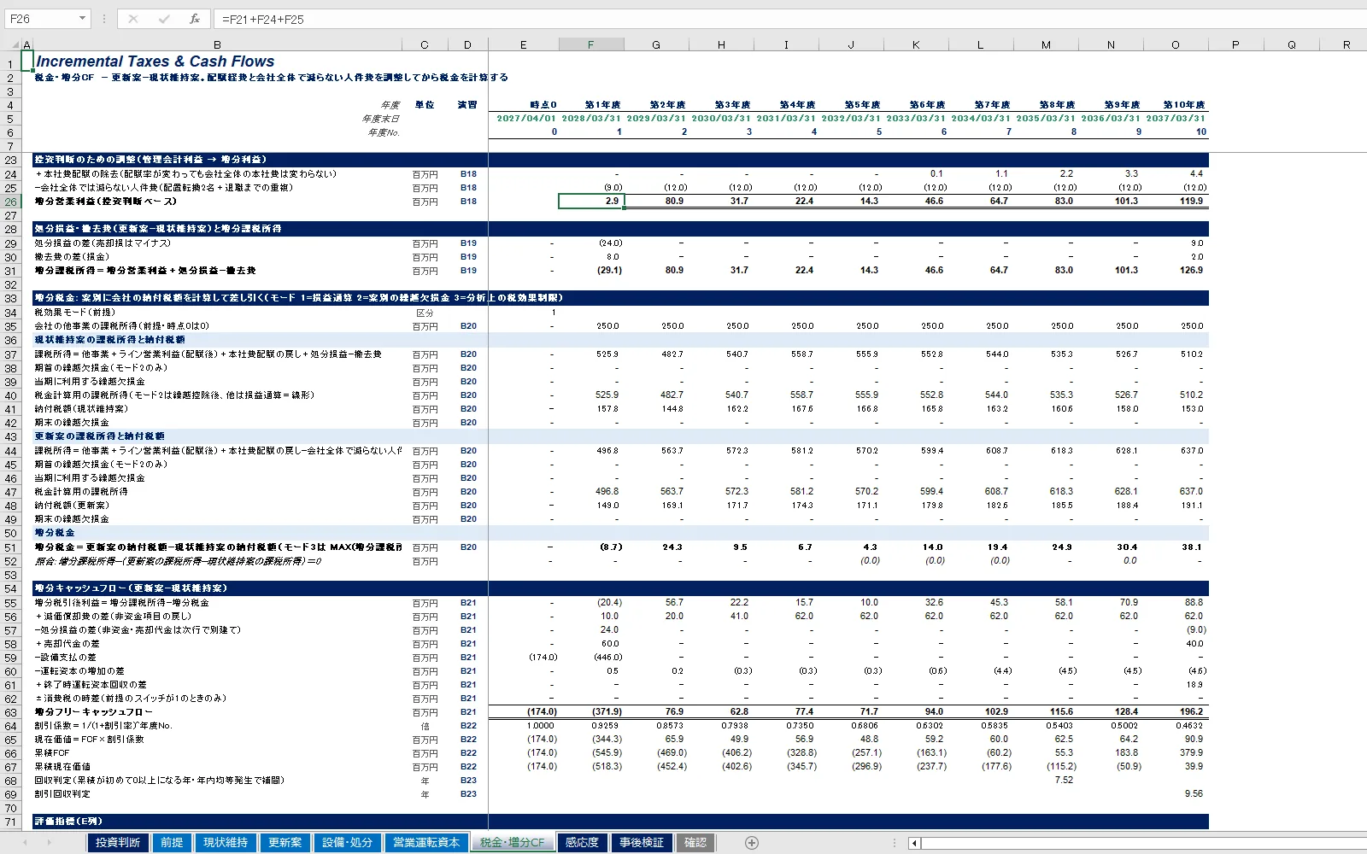Viewport: 1367px width, 854px height.
Task: Switch to the 投資判断 sheet tab
Action: pyautogui.click(x=118, y=843)
